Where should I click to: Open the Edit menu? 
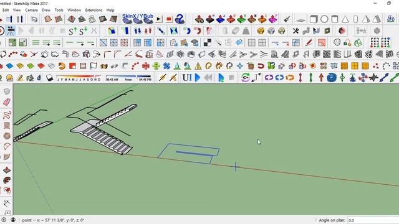click(6, 10)
